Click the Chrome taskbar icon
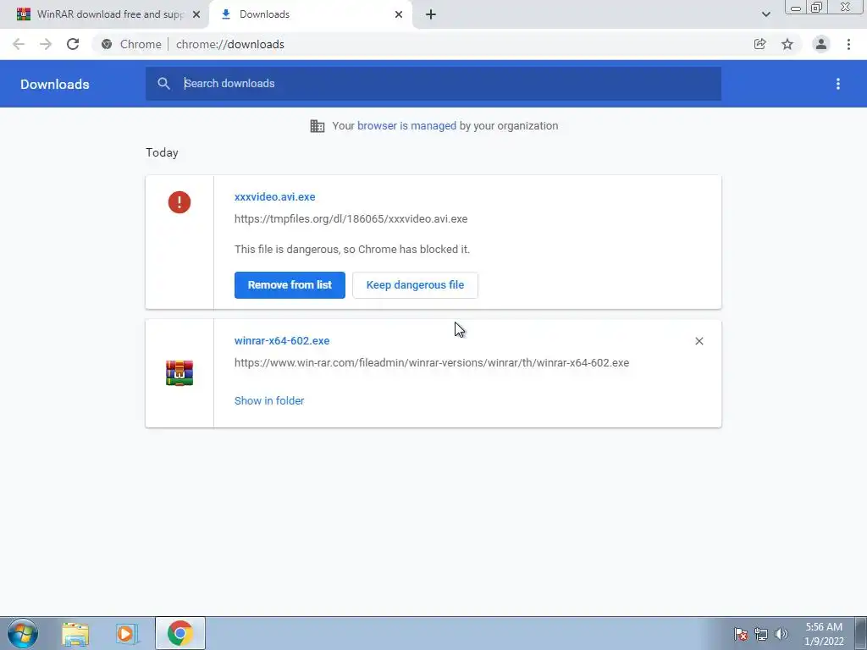The image size is (867, 650). tap(179, 633)
